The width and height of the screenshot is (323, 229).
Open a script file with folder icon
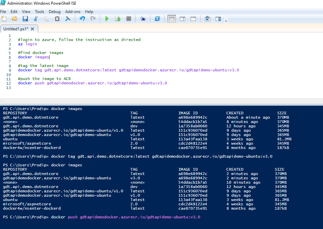coord(15,19)
